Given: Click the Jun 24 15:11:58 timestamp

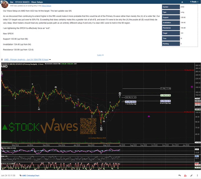Looking at the screenshot, I should pos(8,175).
